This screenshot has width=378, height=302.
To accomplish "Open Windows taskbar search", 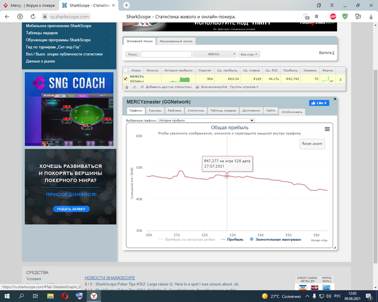I will coord(21,296).
